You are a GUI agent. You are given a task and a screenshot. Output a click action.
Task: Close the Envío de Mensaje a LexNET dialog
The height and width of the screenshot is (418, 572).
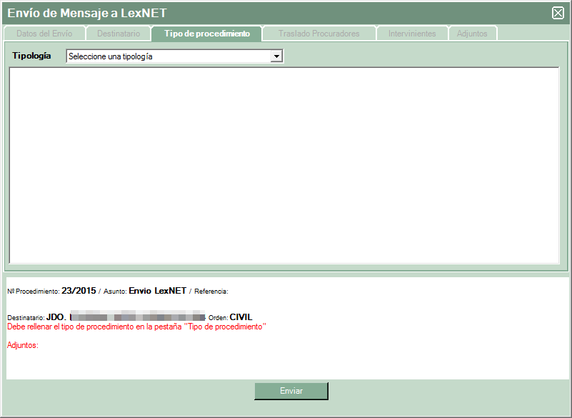click(x=558, y=13)
